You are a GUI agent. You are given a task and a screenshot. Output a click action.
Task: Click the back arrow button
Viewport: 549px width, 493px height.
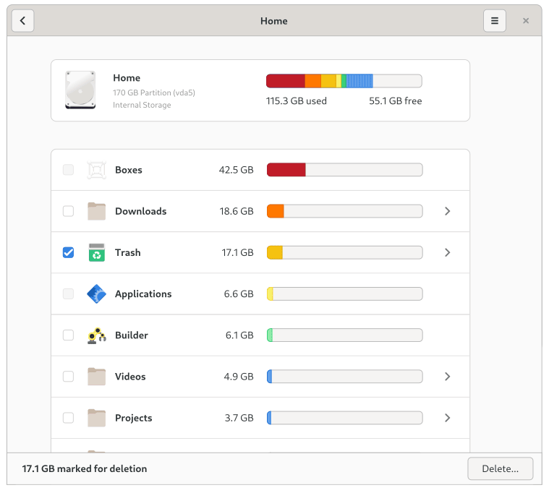click(23, 21)
